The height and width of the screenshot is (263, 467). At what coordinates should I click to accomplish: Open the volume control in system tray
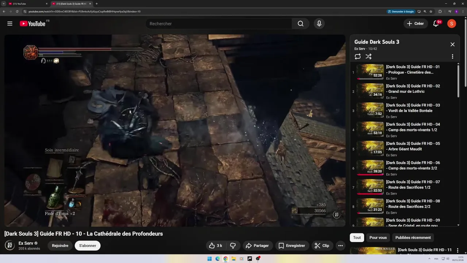[448, 259]
